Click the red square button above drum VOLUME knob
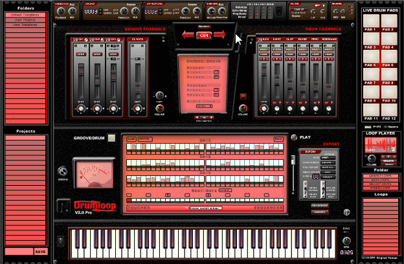The height and width of the screenshot is (264, 404). (243, 96)
